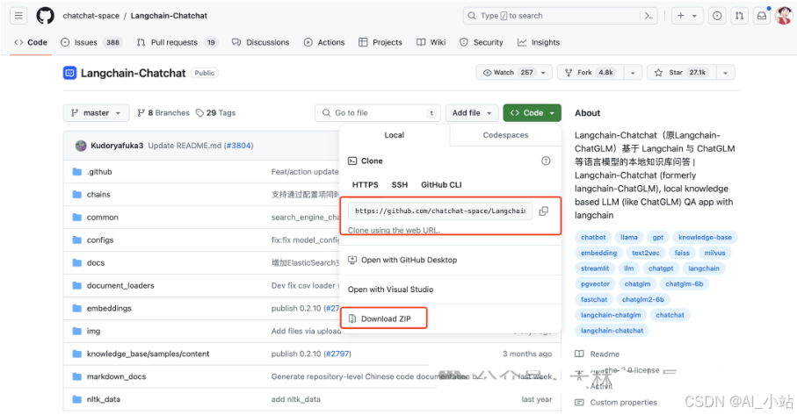Select the HTTPS clone option
The height and width of the screenshot is (415, 797).
tap(365, 184)
